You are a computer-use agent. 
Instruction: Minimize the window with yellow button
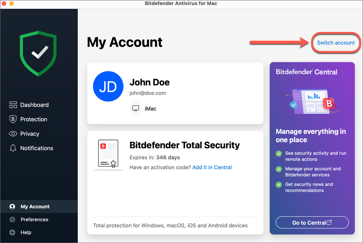pyautogui.click(x=11, y=3)
